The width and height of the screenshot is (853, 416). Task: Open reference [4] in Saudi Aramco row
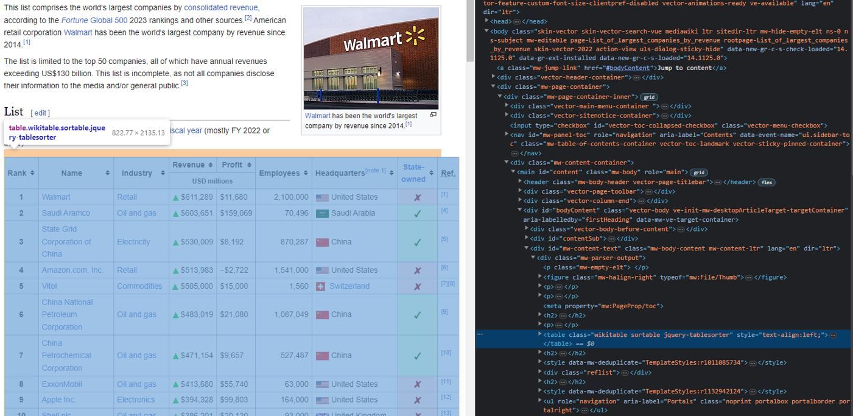click(444, 210)
